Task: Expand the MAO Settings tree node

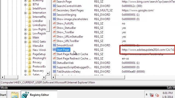Action: point(25,42)
